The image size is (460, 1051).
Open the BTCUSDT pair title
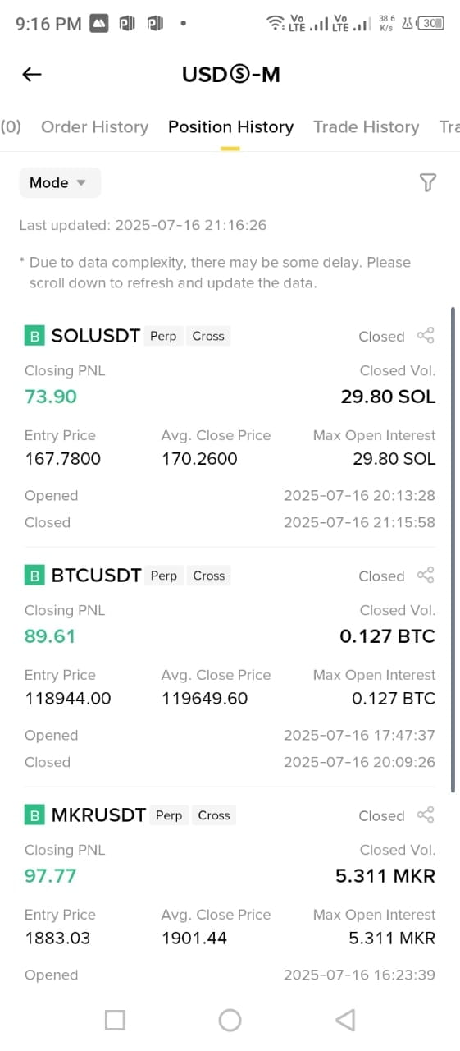[x=96, y=576]
